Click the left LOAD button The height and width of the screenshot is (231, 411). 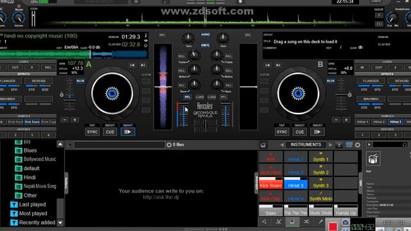click(x=200, y=97)
